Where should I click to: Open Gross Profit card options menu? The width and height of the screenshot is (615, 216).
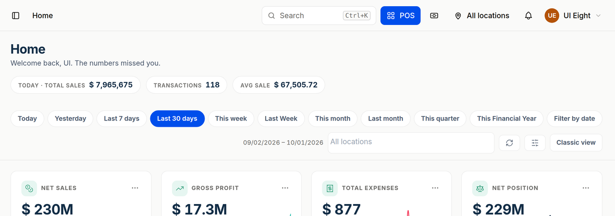(x=285, y=188)
